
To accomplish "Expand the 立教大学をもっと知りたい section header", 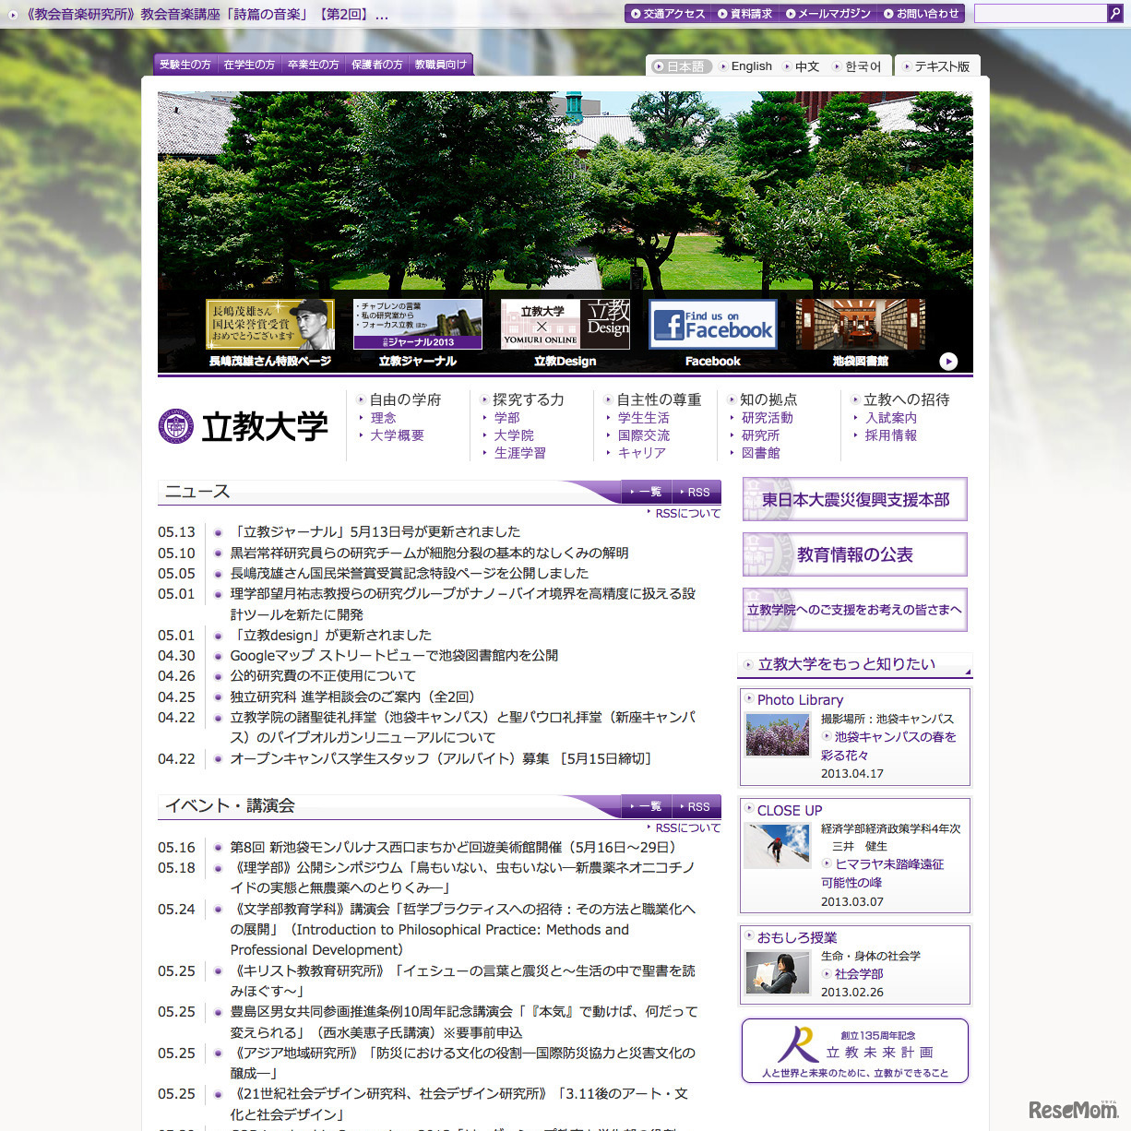I will coord(854,663).
